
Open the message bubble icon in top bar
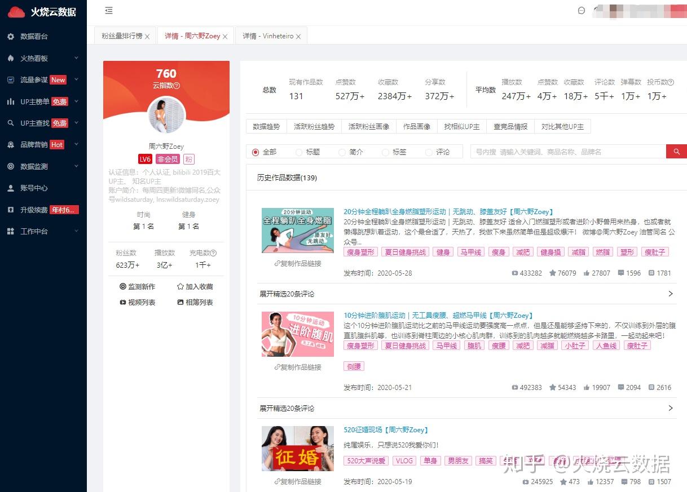582,10
